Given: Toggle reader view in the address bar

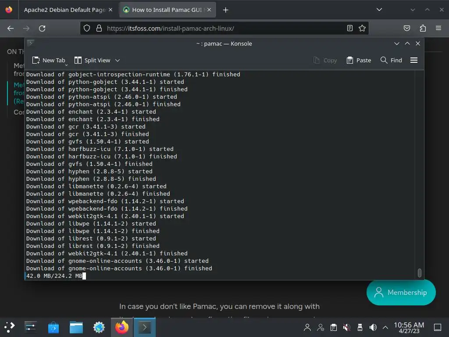Looking at the screenshot, I should click(349, 28).
